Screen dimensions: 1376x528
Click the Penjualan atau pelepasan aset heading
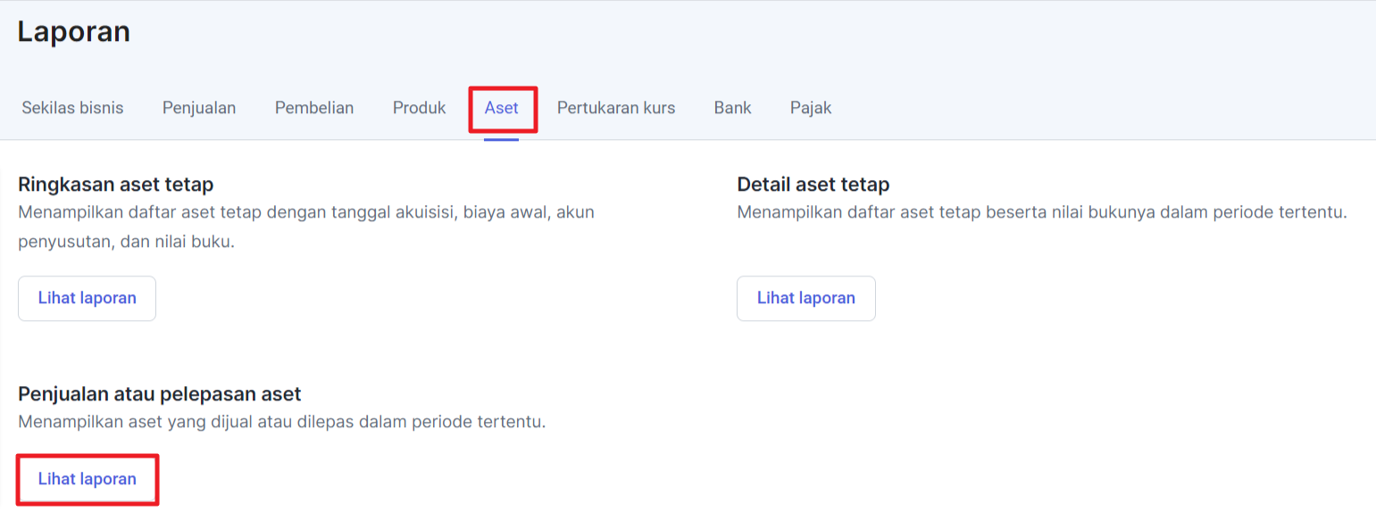pyautogui.click(x=160, y=393)
